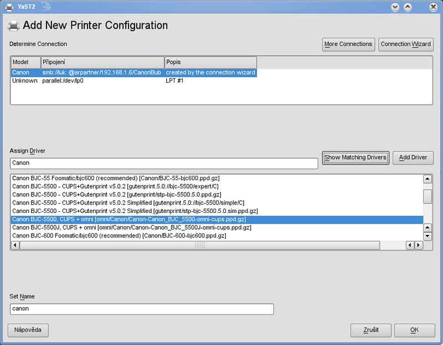
Task: Click the up-chevron window button in title bar
Action: (x=408, y=7)
